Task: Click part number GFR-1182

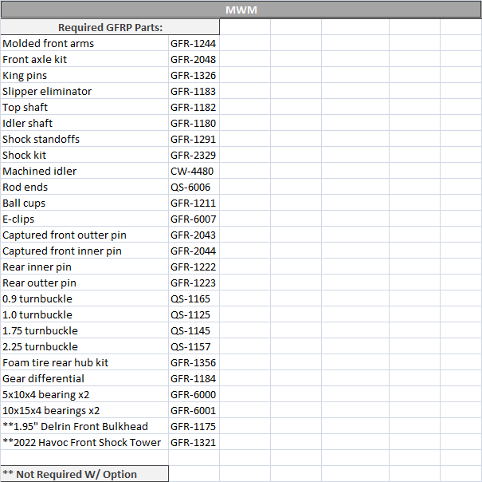Action: click(193, 107)
